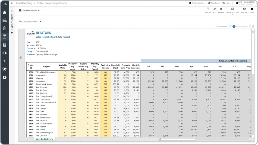Click the Feedback link
The image size is (258, 145).
[214, 3]
